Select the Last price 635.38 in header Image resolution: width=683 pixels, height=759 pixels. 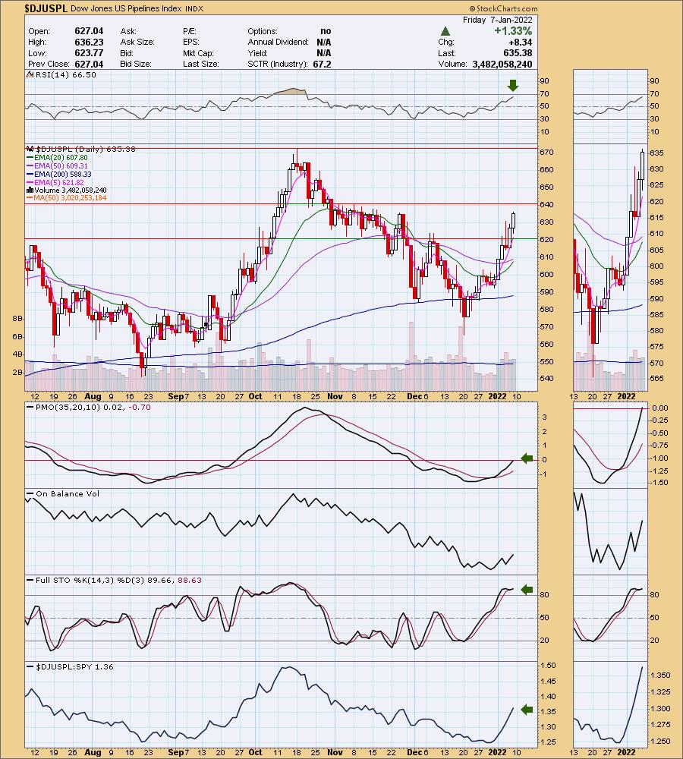[518, 53]
